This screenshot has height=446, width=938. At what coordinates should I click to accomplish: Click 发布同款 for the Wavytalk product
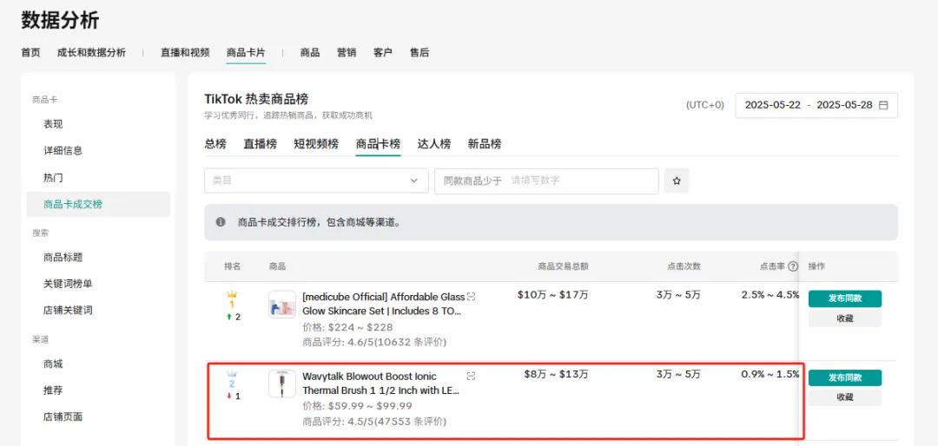tap(845, 377)
